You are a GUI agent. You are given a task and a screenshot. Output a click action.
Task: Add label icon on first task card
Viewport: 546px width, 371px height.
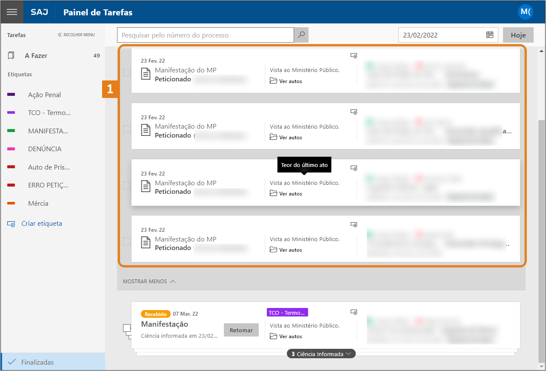click(354, 55)
